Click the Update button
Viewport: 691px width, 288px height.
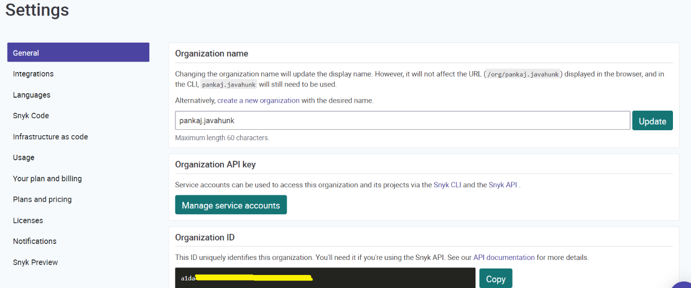pyautogui.click(x=652, y=121)
